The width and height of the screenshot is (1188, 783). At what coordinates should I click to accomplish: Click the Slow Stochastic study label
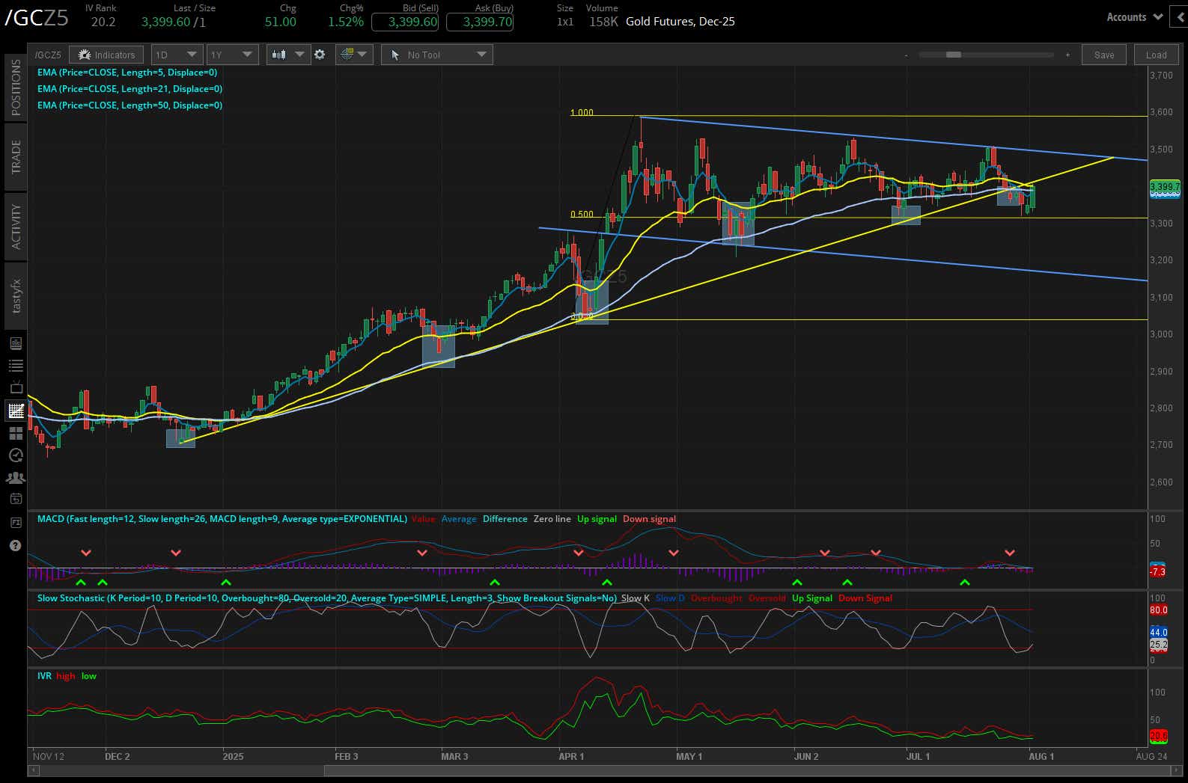pyautogui.click(x=327, y=598)
